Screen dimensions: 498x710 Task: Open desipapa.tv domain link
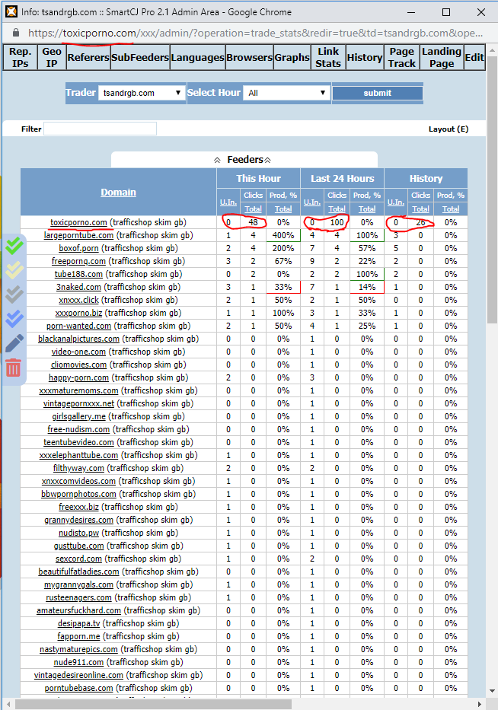(x=79, y=623)
